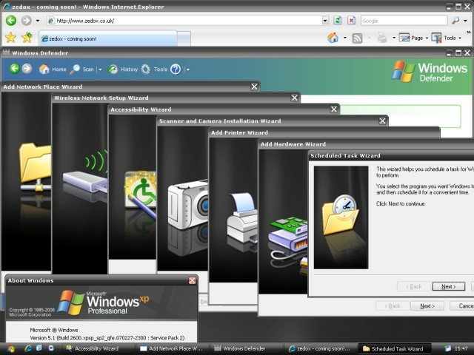
Task: Open Tools in Windows Defender
Action: click(x=154, y=69)
